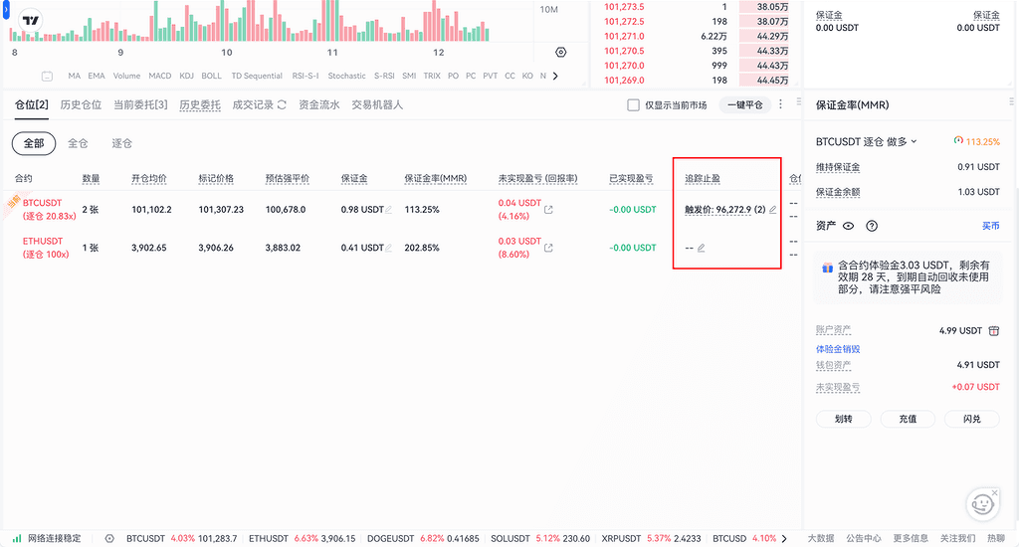Edit margin for ETHUSDT position
This screenshot has height=547, width=1019.
(389, 248)
